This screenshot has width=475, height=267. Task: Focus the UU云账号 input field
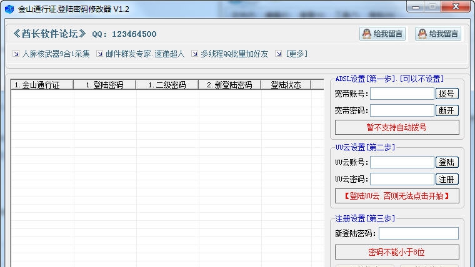tap(402, 162)
